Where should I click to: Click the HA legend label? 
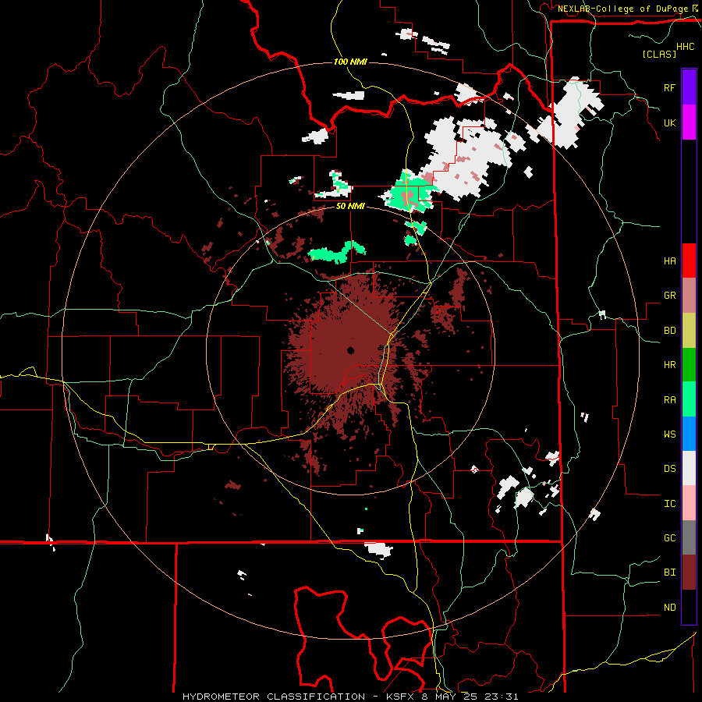pyautogui.click(x=669, y=261)
